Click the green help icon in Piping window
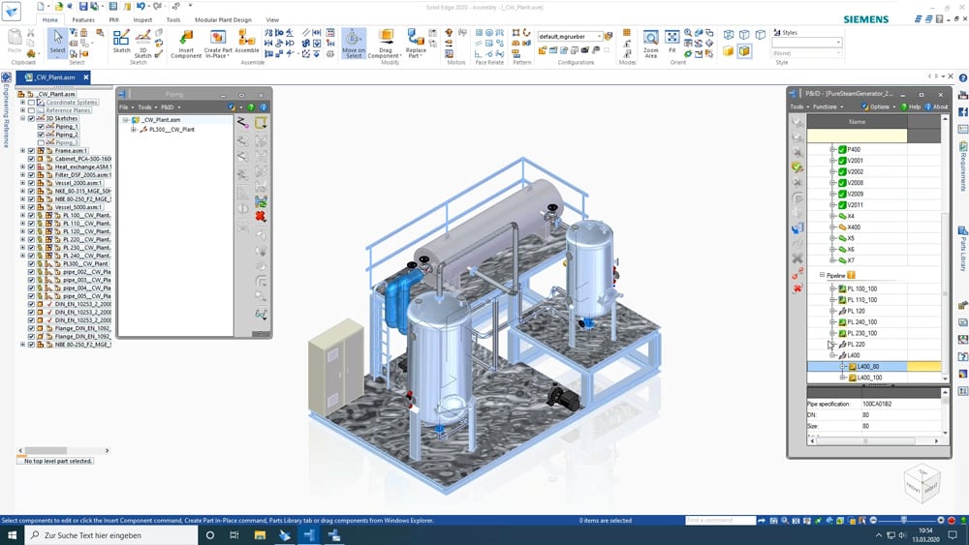The image size is (969, 545). [x=251, y=107]
